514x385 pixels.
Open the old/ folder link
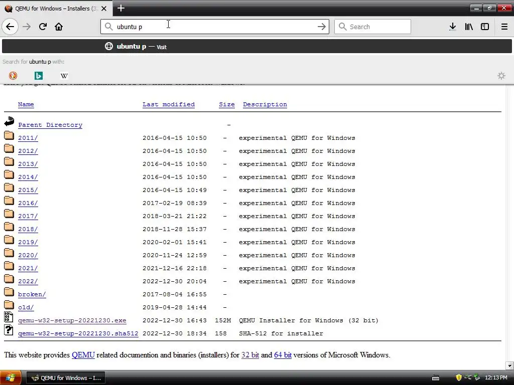click(26, 307)
